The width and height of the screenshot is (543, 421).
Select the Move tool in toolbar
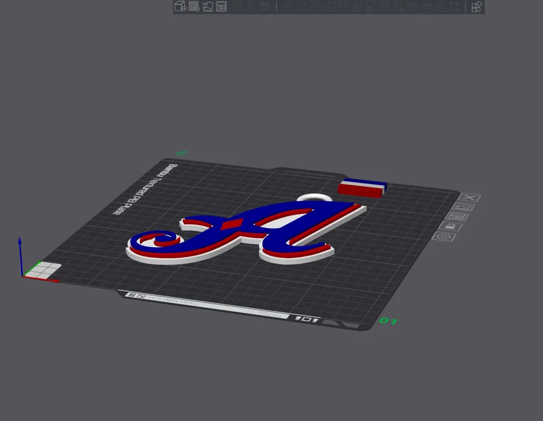pos(287,6)
